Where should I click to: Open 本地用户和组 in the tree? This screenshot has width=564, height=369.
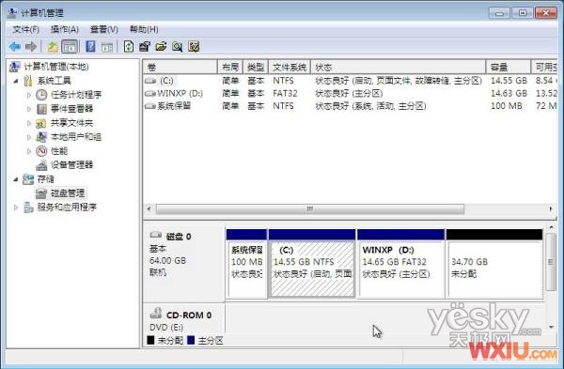click(76, 137)
